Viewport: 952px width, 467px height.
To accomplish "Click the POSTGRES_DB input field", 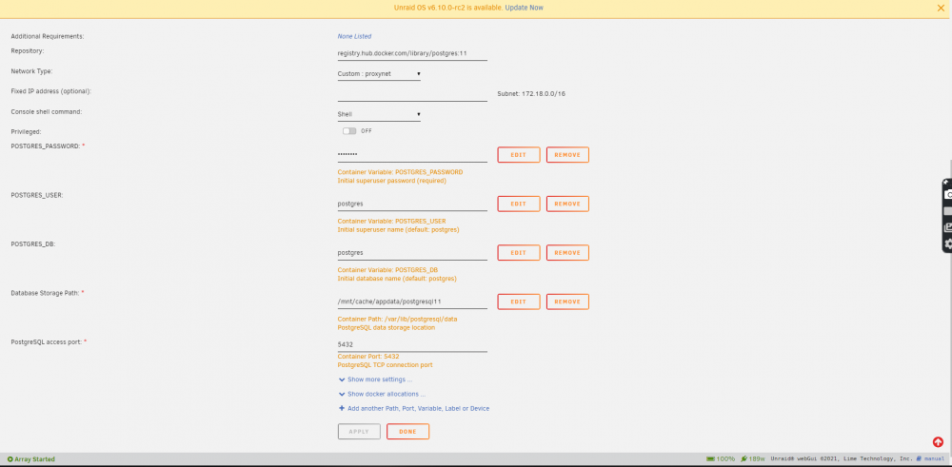I will (x=412, y=252).
